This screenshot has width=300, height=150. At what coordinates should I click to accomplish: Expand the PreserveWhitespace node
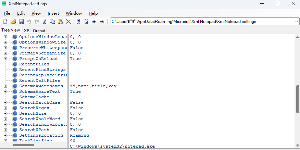[x=5, y=48]
